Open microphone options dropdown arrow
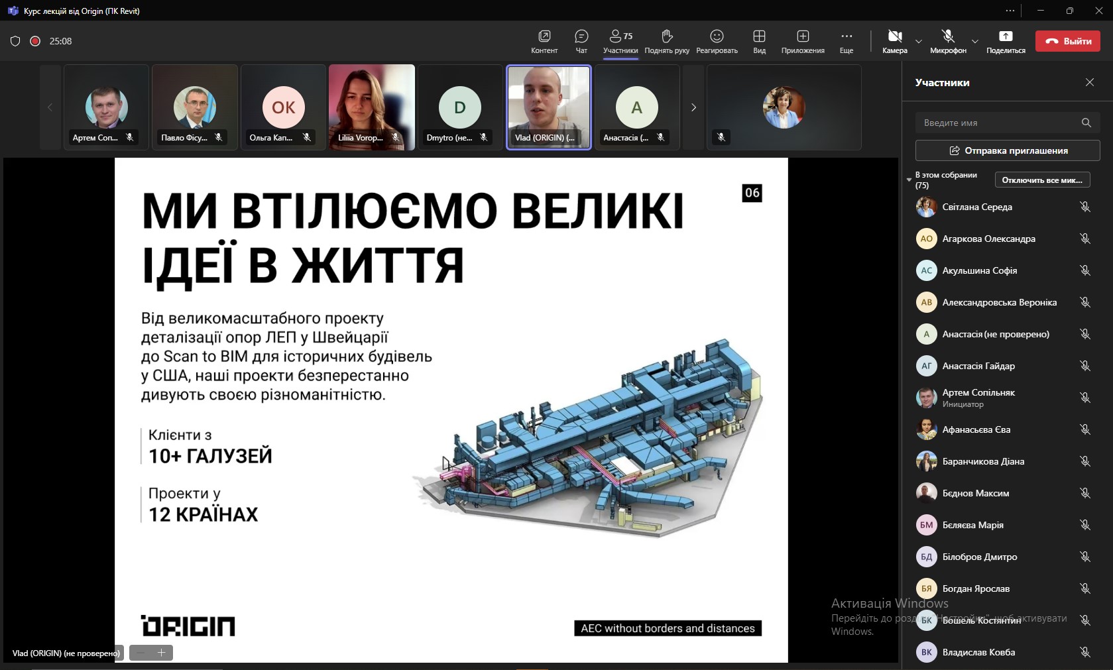Image resolution: width=1113 pixels, height=670 pixels. tap(974, 41)
